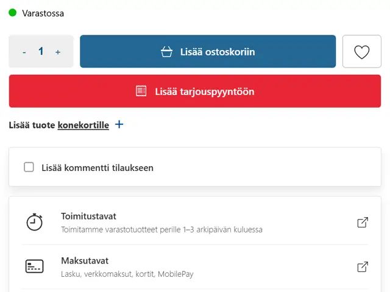390x292 pixels.
Task: Click the blue plus icon beside konekortille
Action: pos(119,124)
